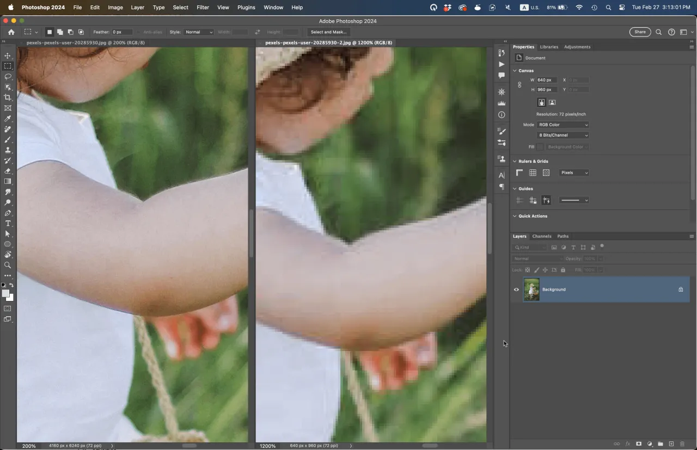Viewport: 697px width, 450px height.
Task: Hide the Background layer with eye icon
Action: point(516,289)
